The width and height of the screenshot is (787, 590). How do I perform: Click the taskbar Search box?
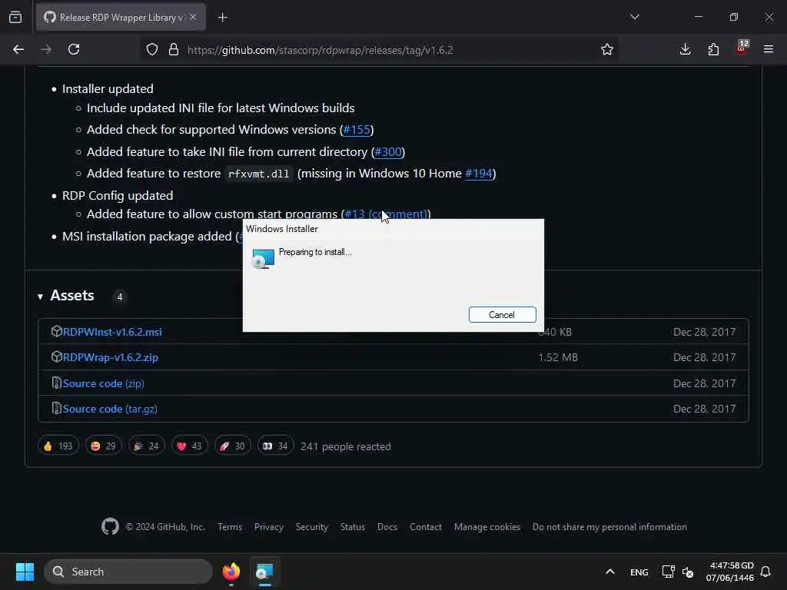coord(128,572)
